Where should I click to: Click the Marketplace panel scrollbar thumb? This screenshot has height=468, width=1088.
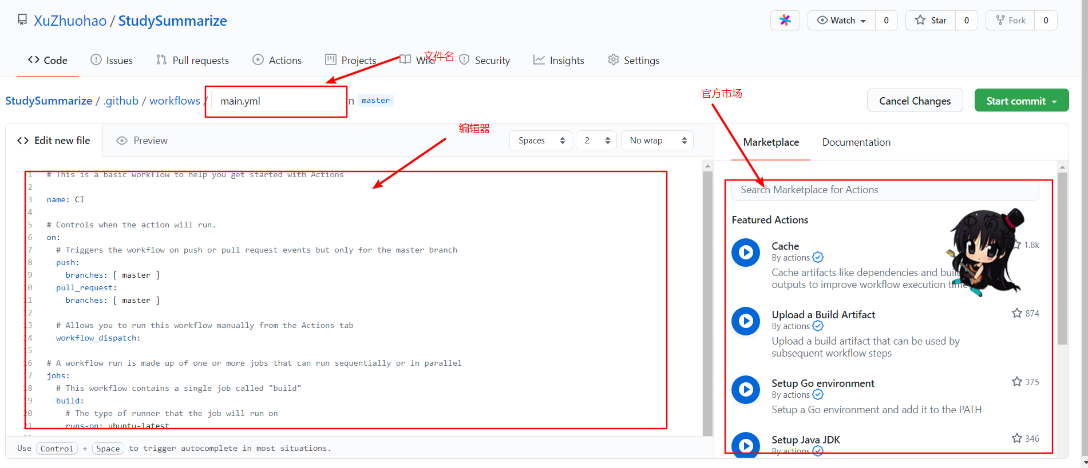(1062, 258)
